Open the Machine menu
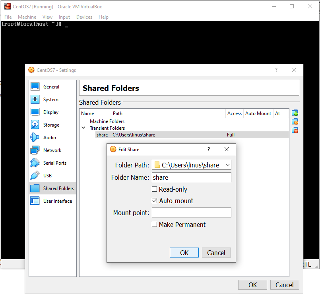The height and width of the screenshot is (294, 320). pos(27,17)
